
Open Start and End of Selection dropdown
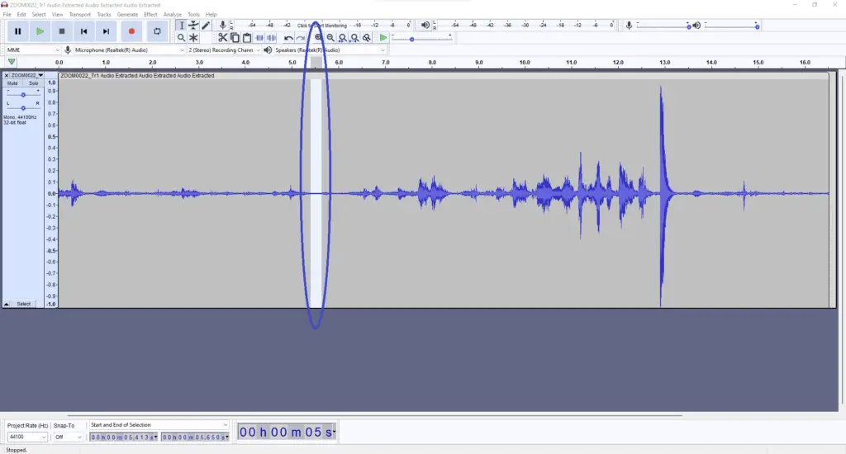[159, 425]
